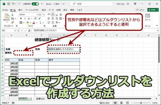
Task: Open the ファイル menu
Action: pyautogui.click(x=5, y=10)
